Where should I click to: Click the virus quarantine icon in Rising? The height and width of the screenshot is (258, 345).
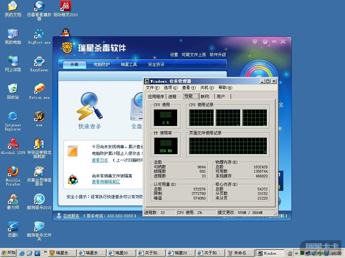point(73,179)
